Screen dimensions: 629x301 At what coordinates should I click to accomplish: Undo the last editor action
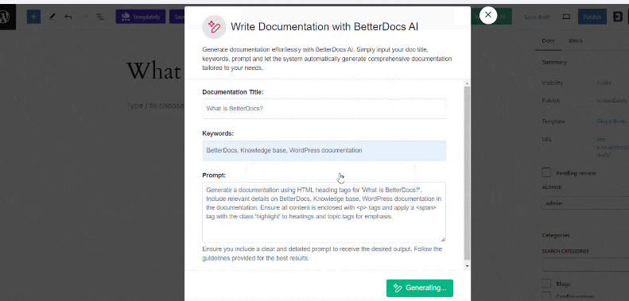point(68,17)
